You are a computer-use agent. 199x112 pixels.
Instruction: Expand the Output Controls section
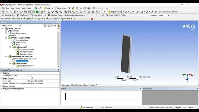pos(1,86)
